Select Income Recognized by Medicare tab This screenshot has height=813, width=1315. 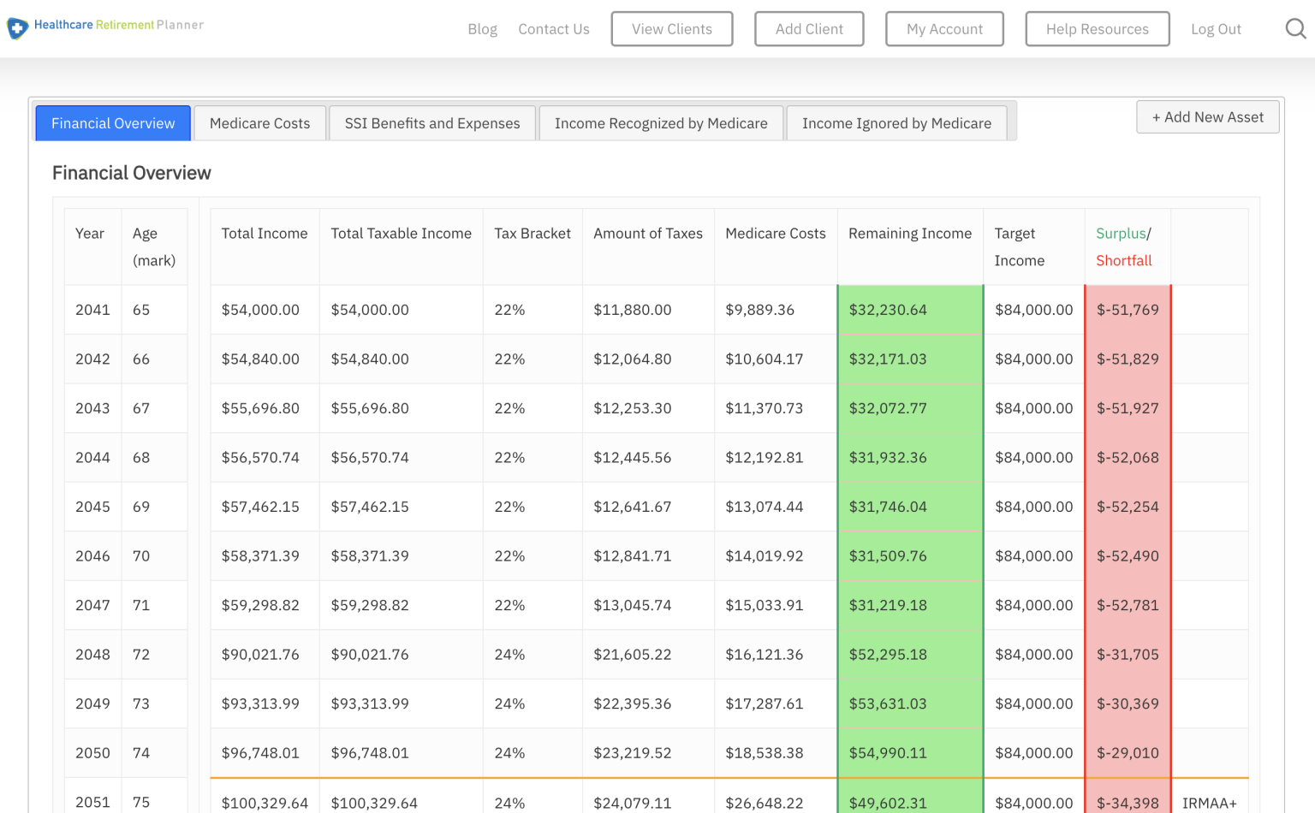pos(661,123)
